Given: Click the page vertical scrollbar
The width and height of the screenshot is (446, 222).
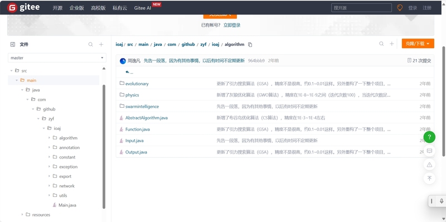Looking at the screenshot, I should pos(443,101).
